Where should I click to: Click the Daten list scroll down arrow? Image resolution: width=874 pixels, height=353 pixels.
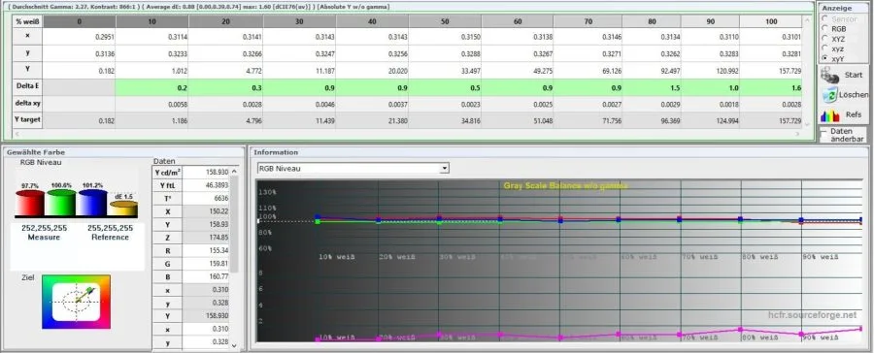(234, 346)
